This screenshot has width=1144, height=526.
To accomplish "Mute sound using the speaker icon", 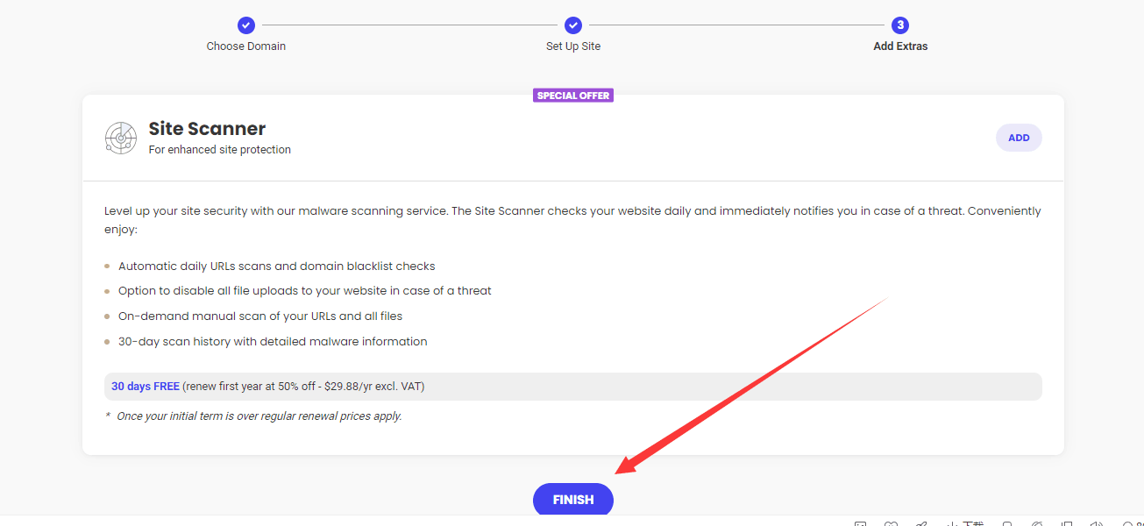I will point(1095,522).
